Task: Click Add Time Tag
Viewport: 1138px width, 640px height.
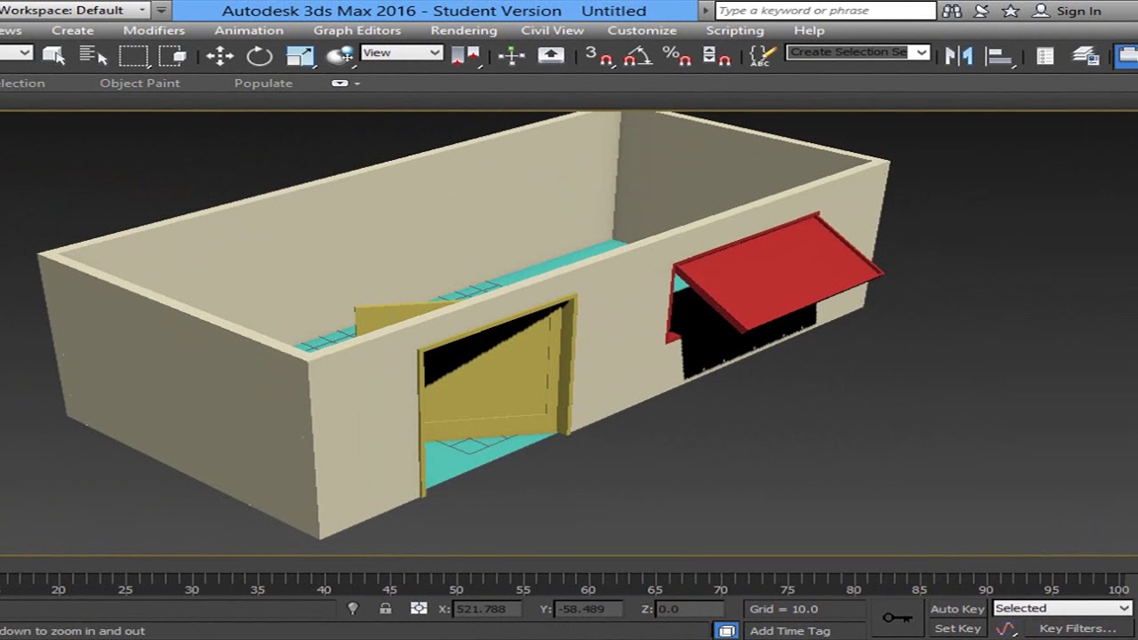Action: [789, 630]
